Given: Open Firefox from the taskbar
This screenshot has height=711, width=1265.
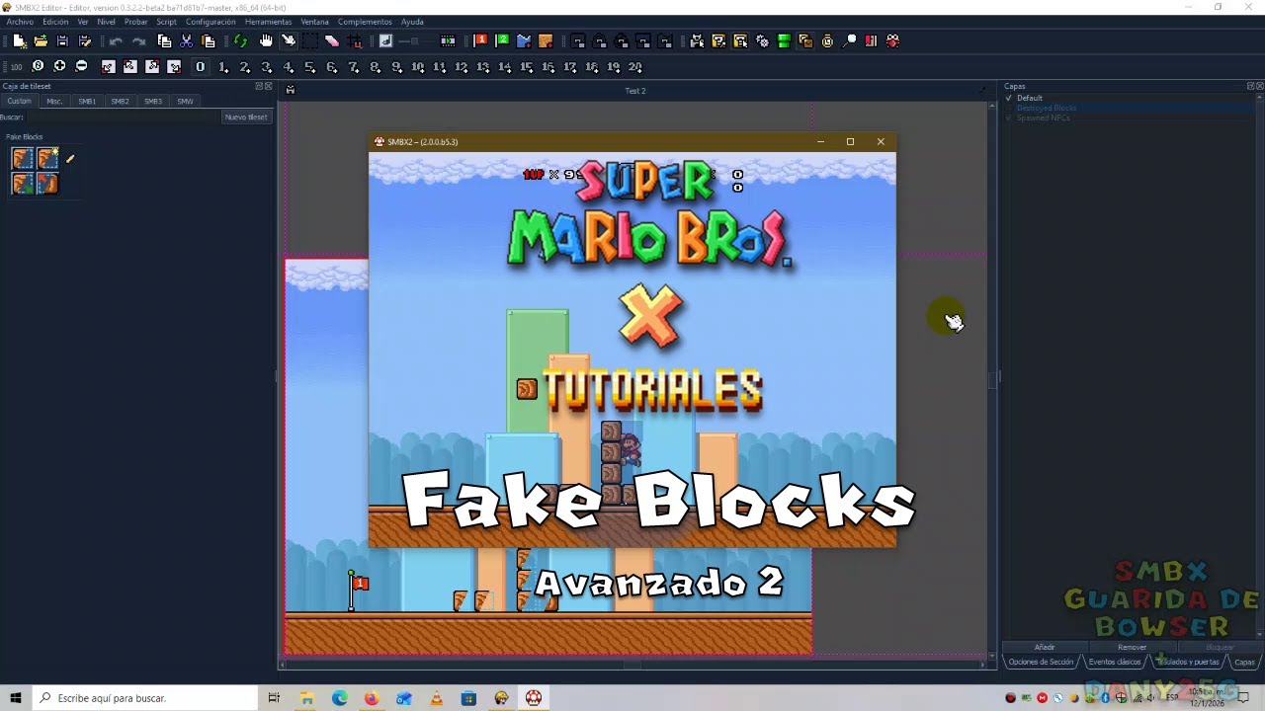Looking at the screenshot, I should pos(372,698).
